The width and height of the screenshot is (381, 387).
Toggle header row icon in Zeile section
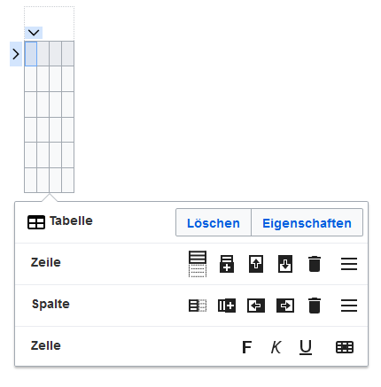tap(198, 264)
